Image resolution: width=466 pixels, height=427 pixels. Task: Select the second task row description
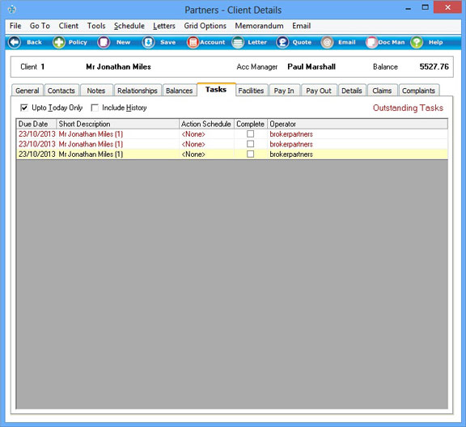tap(91, 144)
